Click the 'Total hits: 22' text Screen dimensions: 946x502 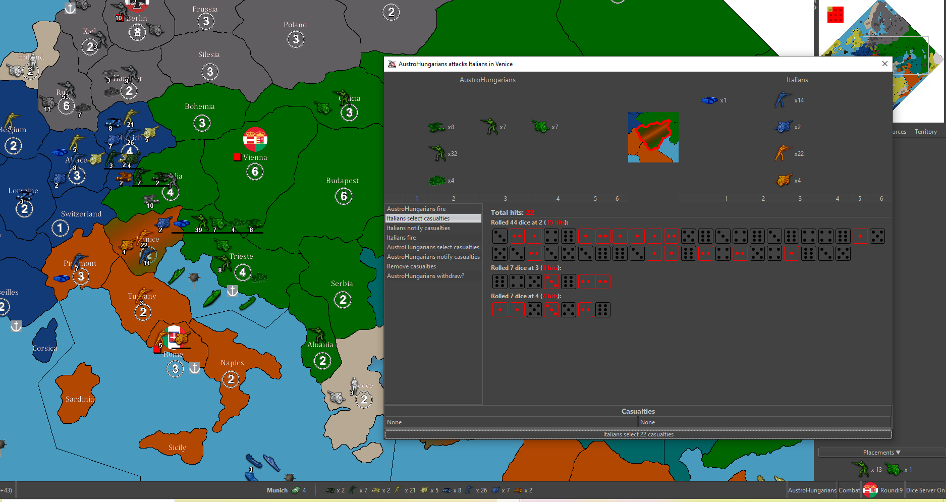(512, 212)
